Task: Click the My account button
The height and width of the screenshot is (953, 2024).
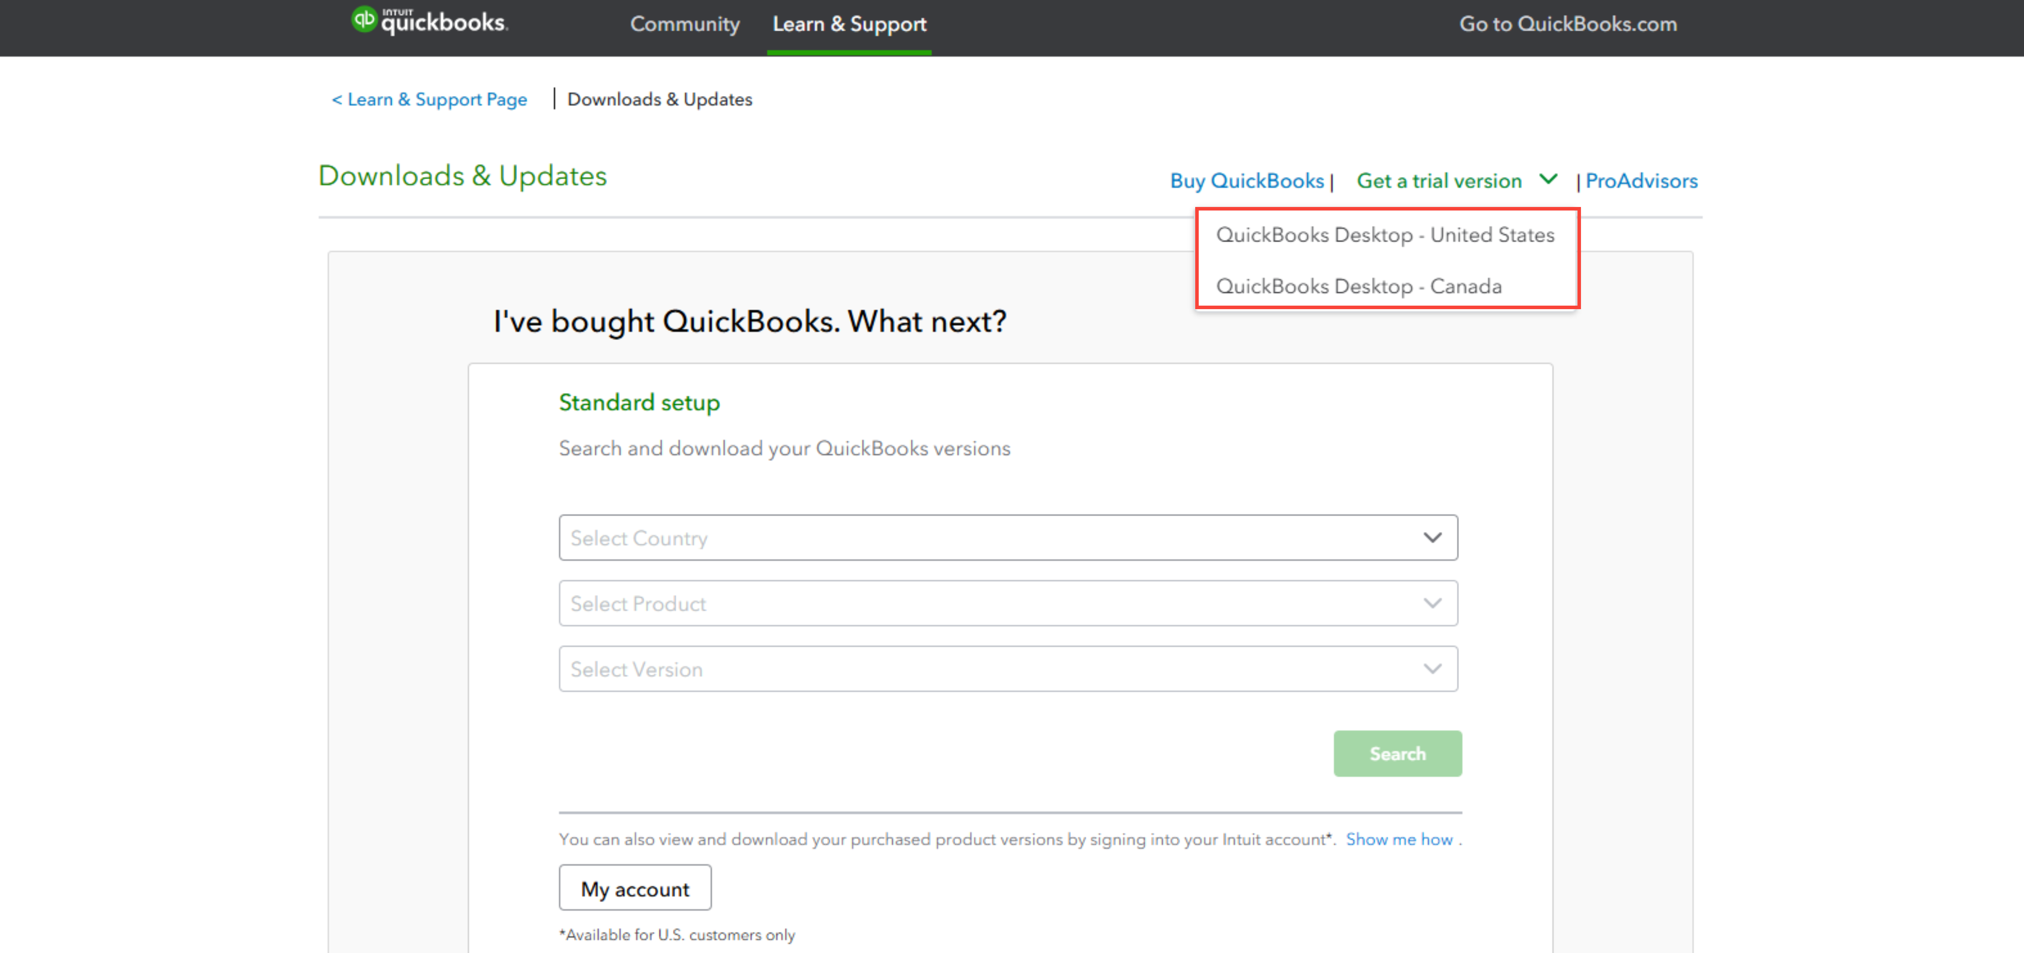Action: click(x=635, y=888)
